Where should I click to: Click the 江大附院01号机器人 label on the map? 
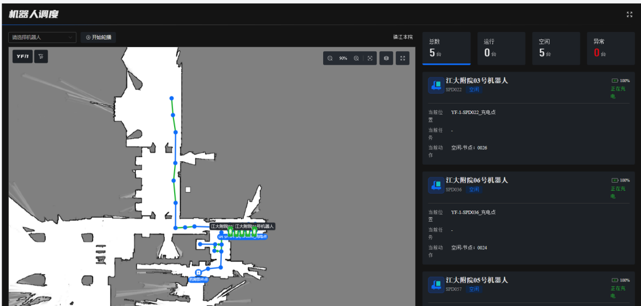(x=254, y=226)
